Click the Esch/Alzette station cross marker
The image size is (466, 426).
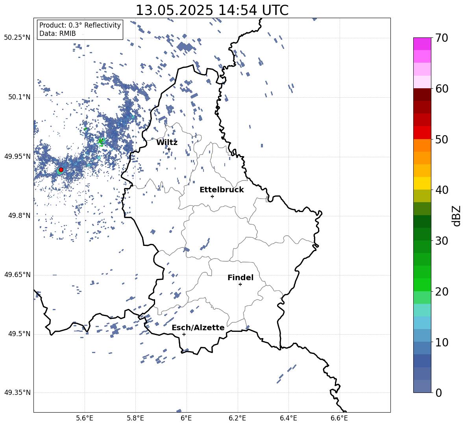(184, 334)
